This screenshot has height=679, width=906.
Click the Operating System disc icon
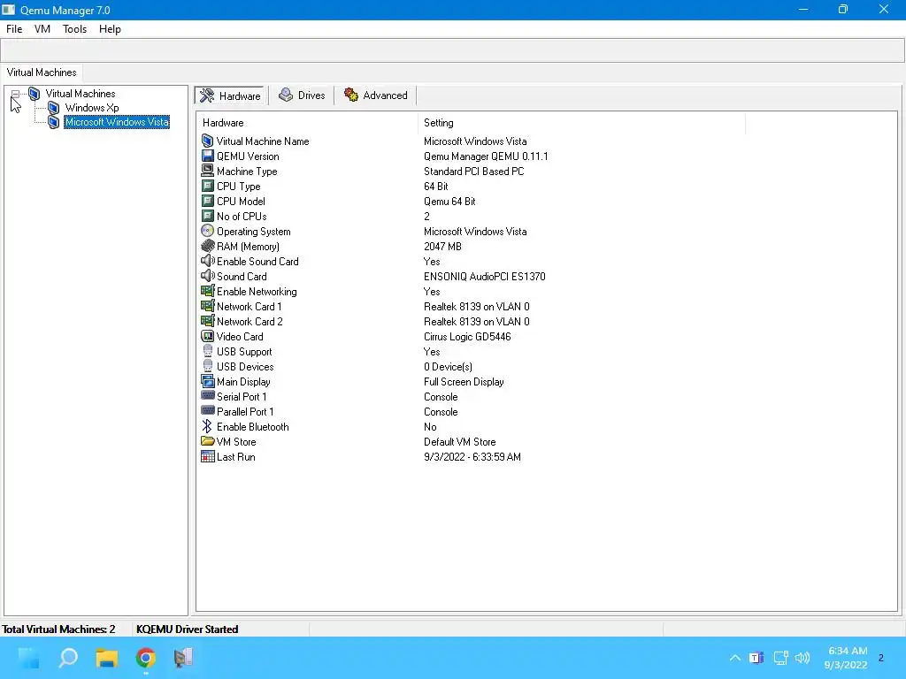[x=207, y=231]
